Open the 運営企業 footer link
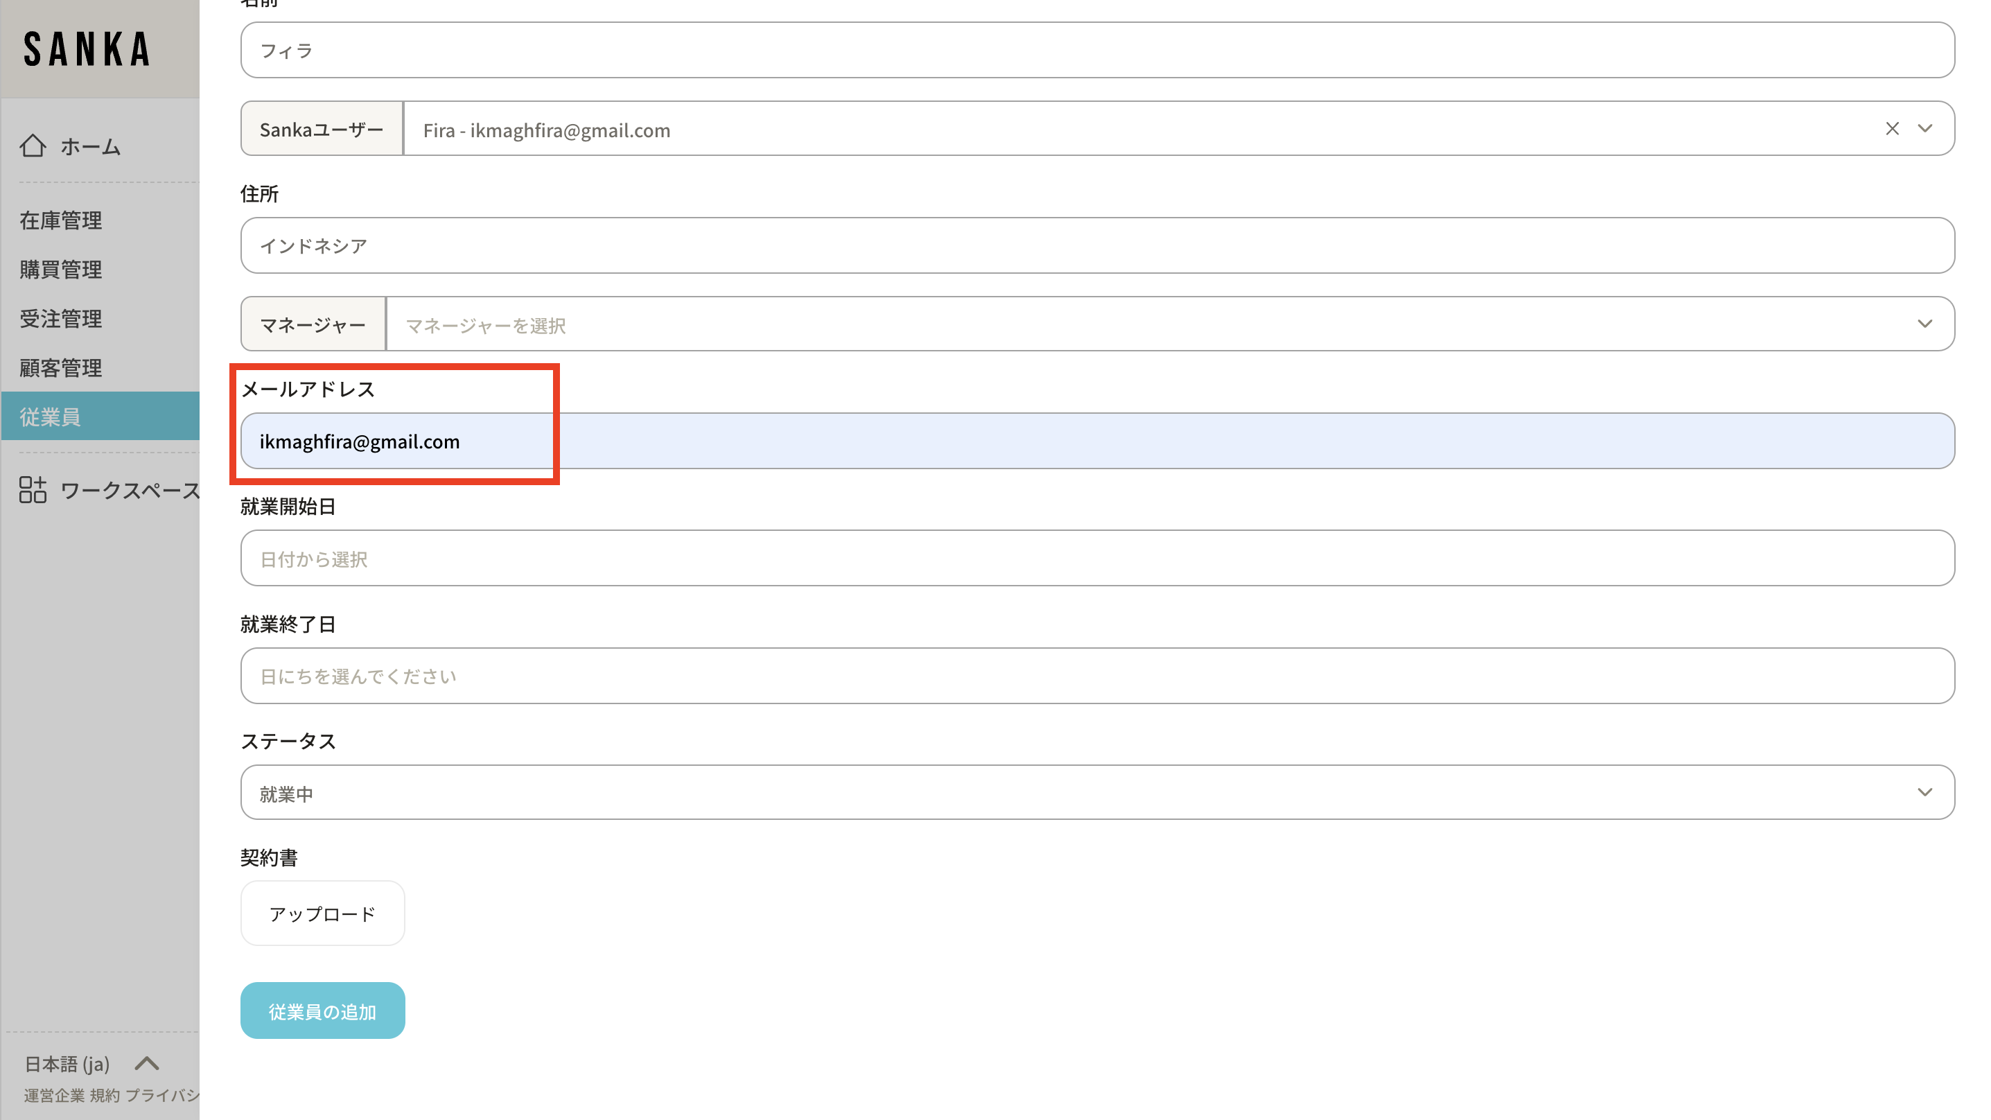This screenshot has width=1991, height=1120. (x=54, y=1095)
